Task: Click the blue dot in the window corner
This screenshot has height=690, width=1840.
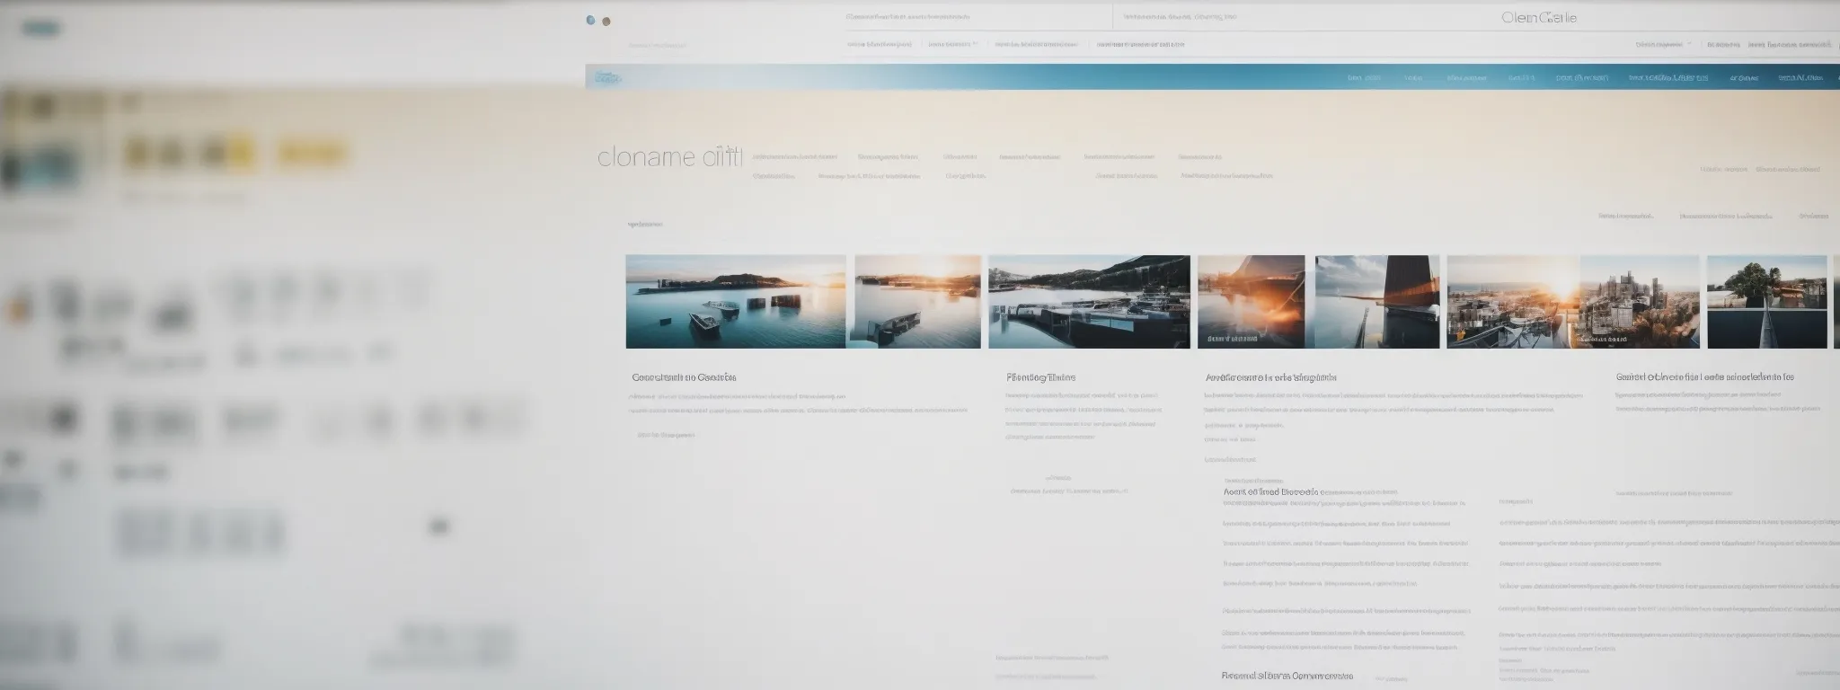Action: click(590, 20)
